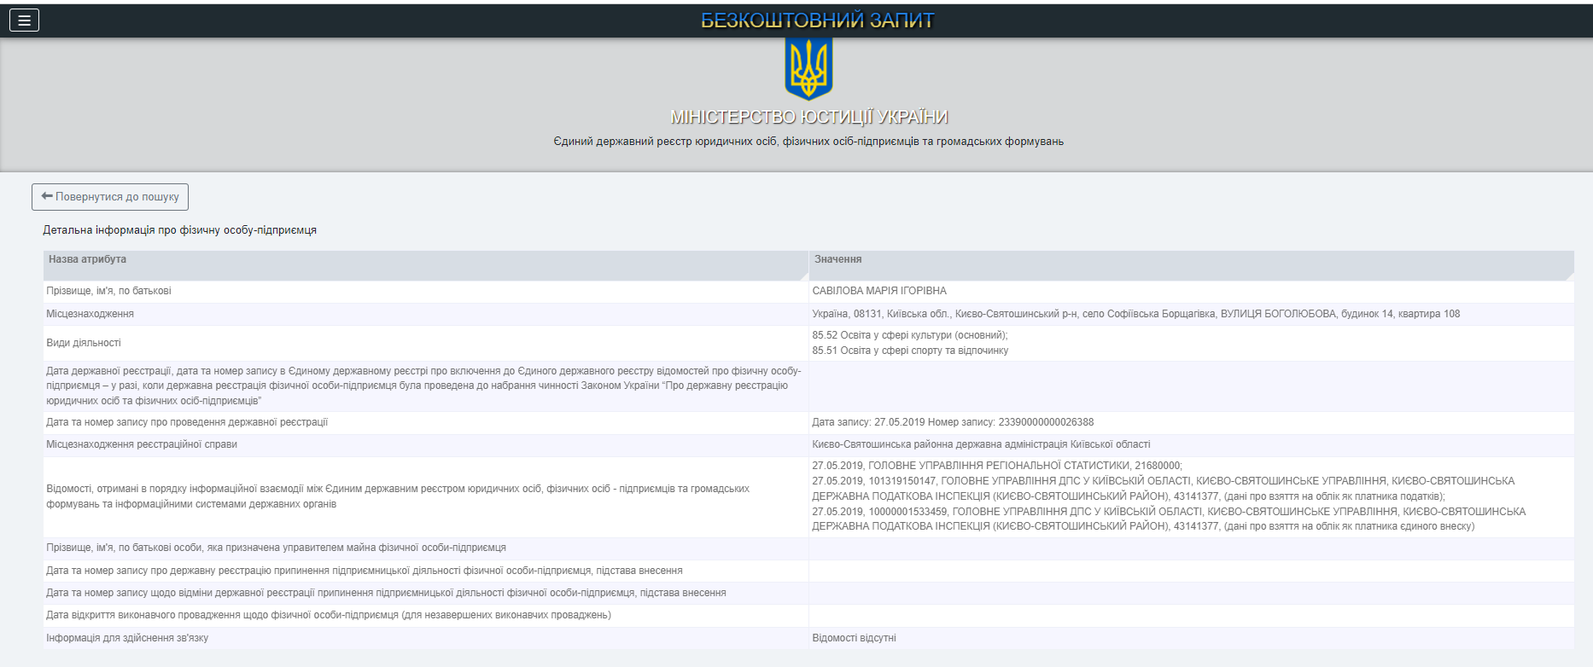Click the 'Києво-Святошинська районна державна адміністрація' value
The image size is (1593, 667).
[x=981, y=444]
